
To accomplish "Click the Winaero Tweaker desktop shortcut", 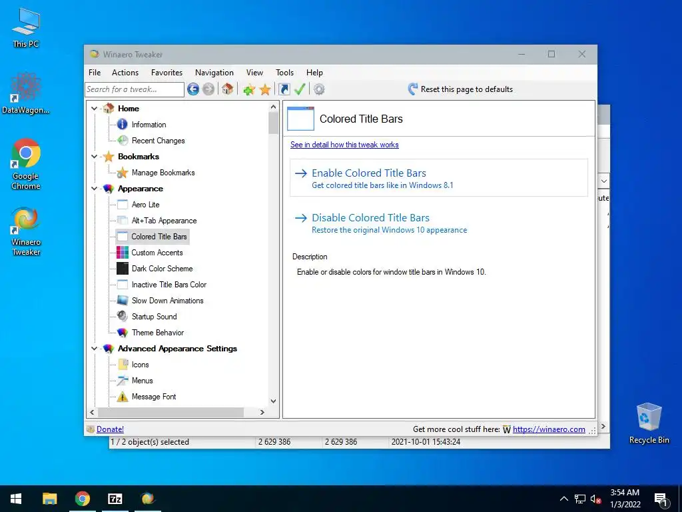I will point(26,231).
